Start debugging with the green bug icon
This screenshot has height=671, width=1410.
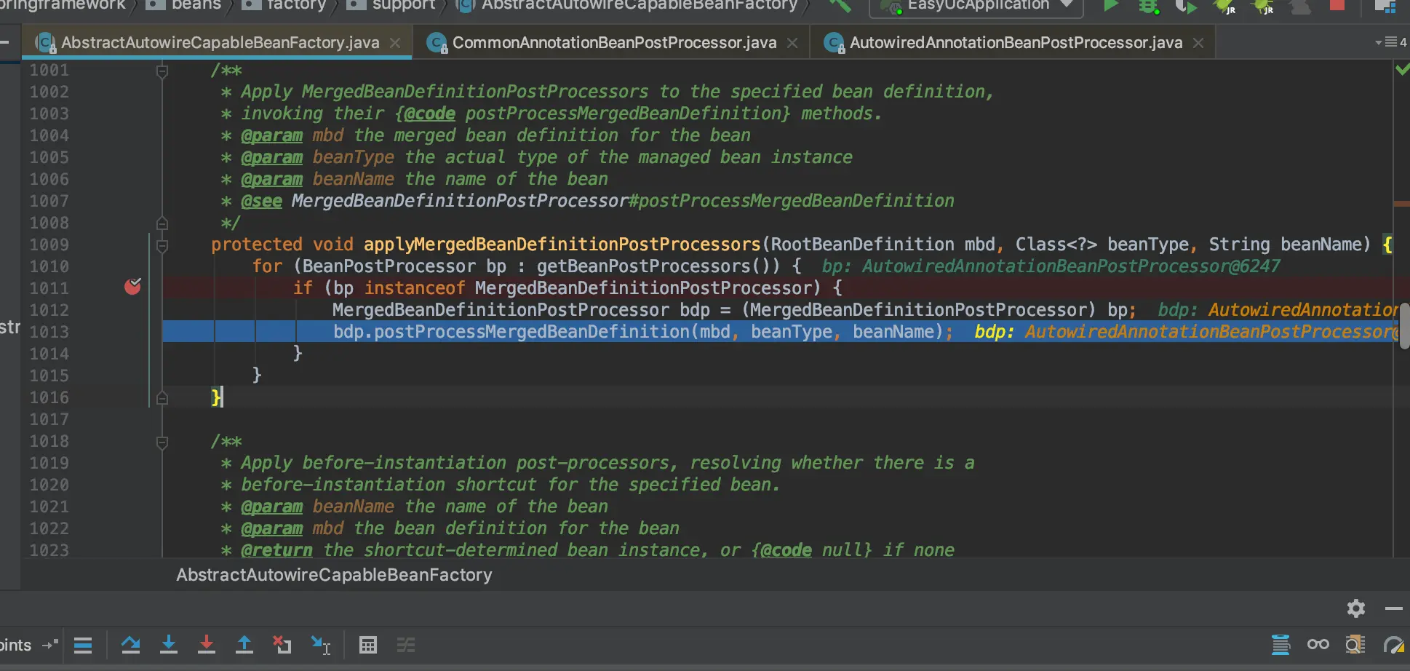coord(1149,6)
